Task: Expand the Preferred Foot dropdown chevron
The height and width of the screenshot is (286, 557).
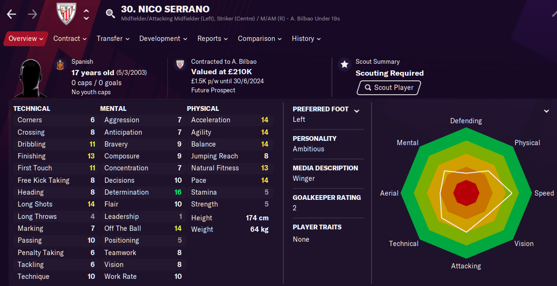Action: [x=357, y=111]
